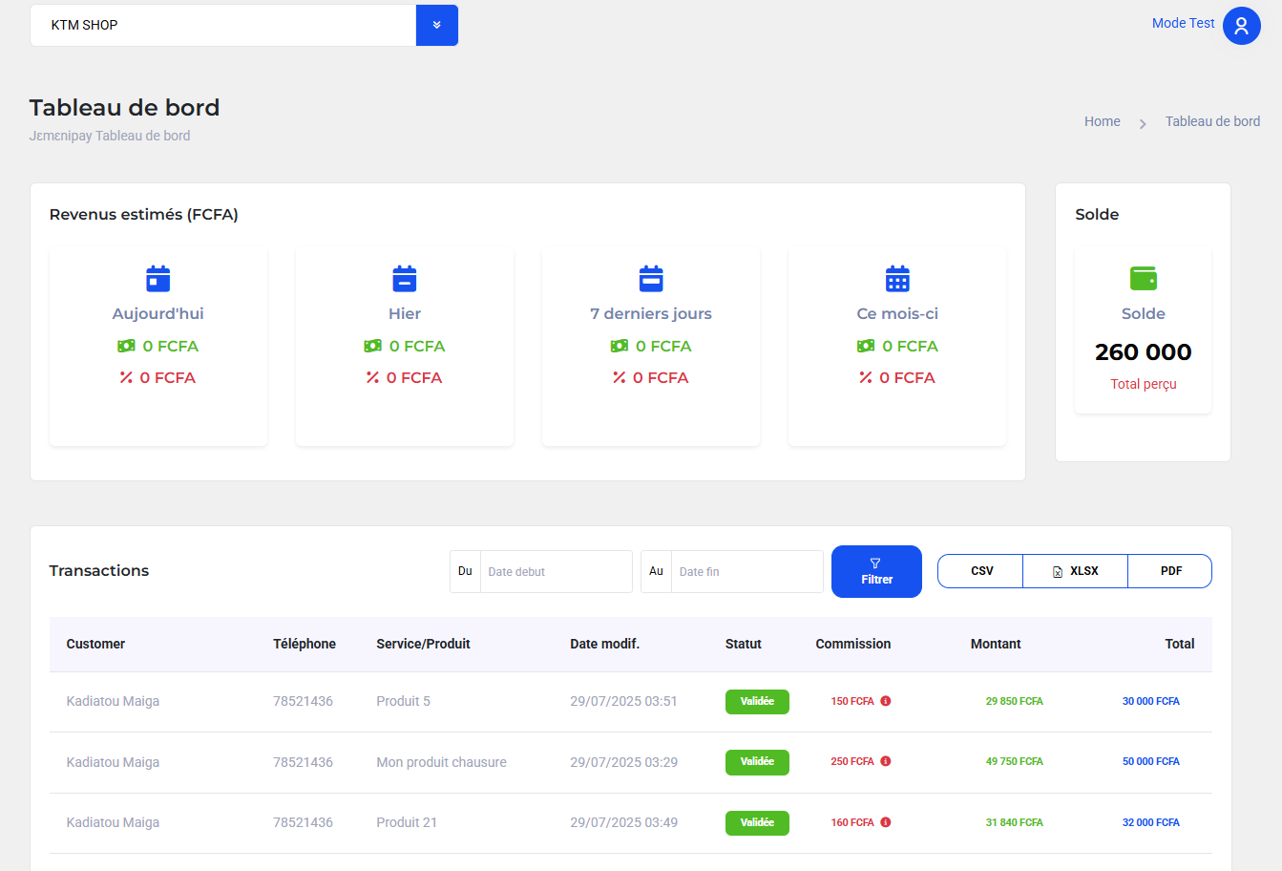Click the Ce mois-ci calendar icon
Screen dimensions: 1282x871
(897, 279)
